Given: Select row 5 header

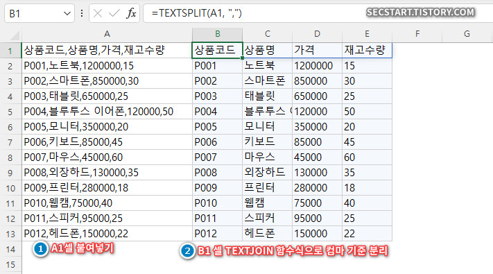Looking at the screenshot, I should point(10,112).
